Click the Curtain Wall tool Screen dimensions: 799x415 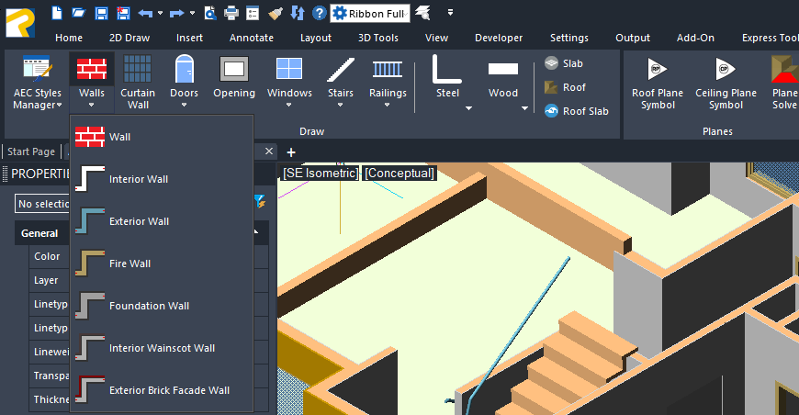point(138,81)
